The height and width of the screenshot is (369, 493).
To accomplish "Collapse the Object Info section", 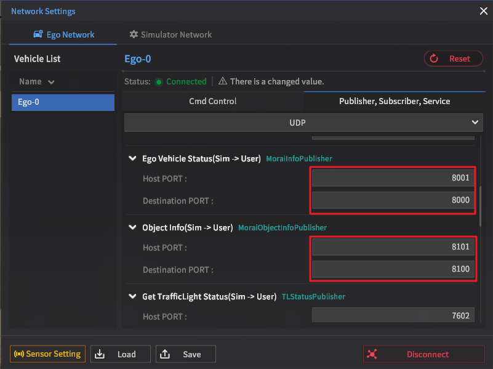I will pyautogui.click(x=132, y=227).
